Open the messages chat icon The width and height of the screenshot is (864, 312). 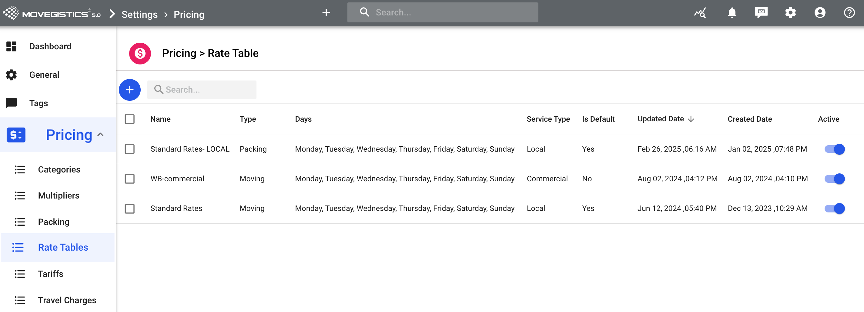point(761,13)
